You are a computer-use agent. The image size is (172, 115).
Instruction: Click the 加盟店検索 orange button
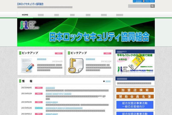tap(135, 90)
